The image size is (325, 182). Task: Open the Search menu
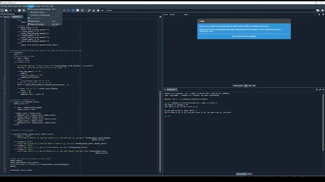coord(10,6)
